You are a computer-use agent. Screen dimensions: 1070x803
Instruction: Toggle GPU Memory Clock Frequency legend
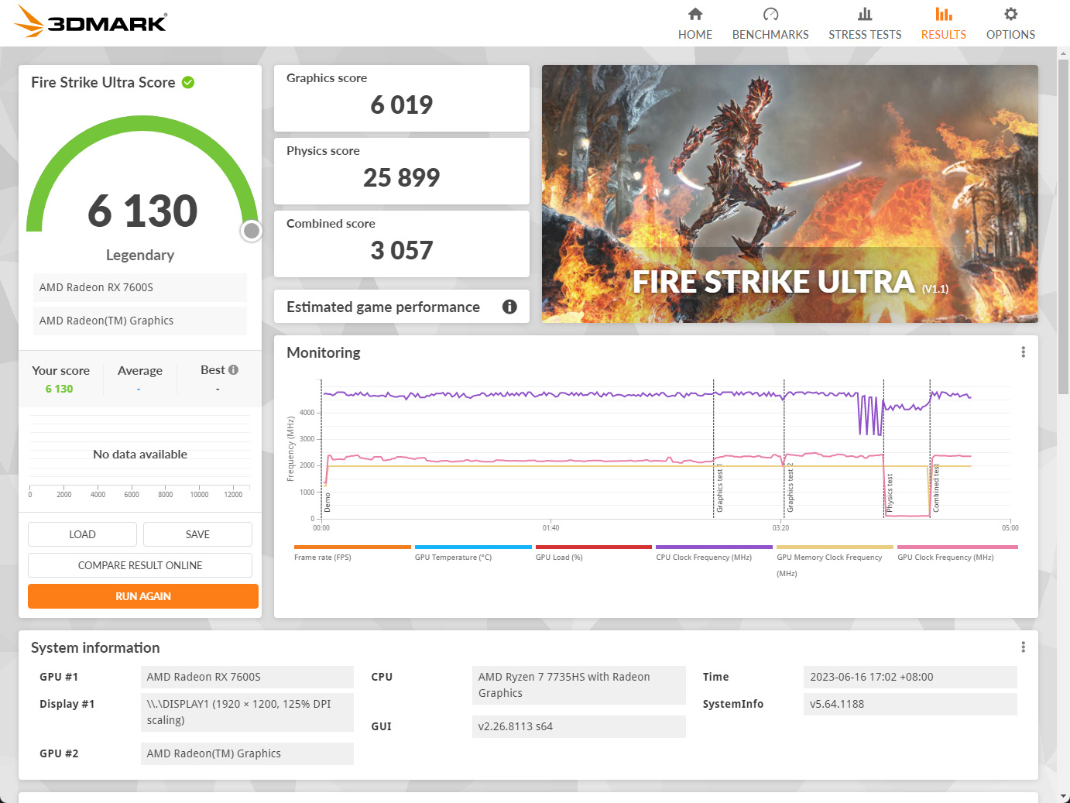click(835, 561)
